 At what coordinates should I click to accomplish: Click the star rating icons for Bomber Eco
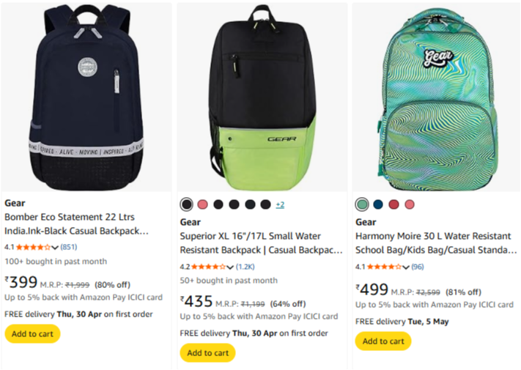[x=34, y=247]
